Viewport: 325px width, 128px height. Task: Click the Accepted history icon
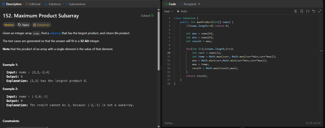(x=181, y=4)
